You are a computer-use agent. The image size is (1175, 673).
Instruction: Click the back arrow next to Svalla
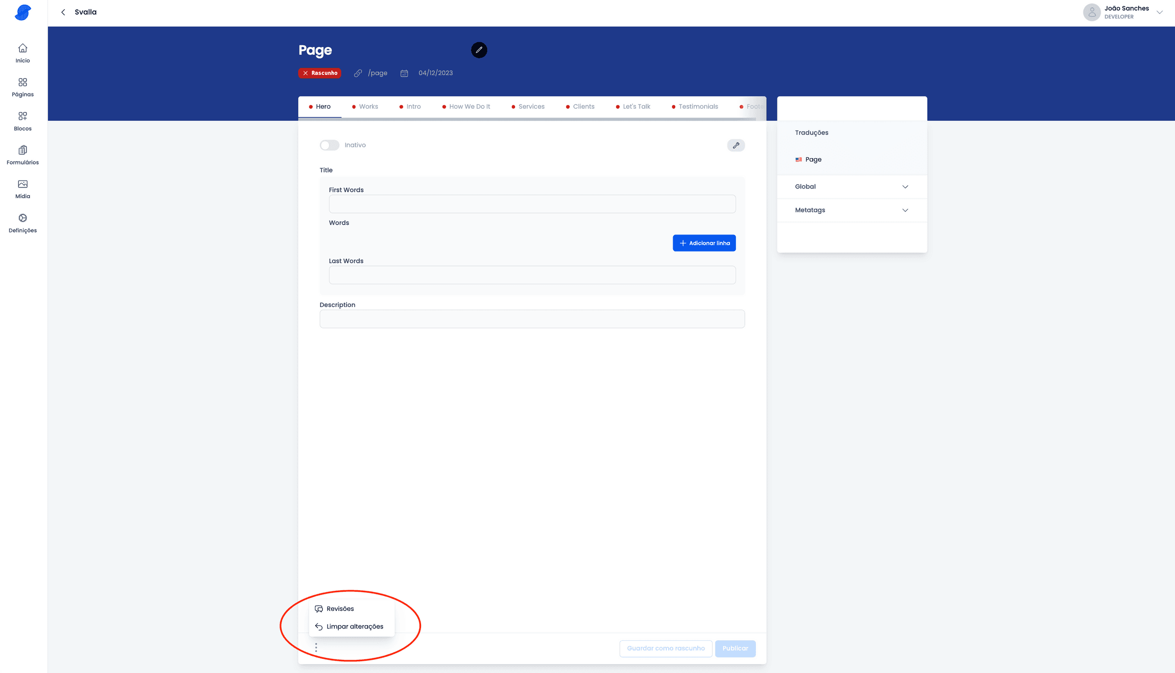click(63, 12)
